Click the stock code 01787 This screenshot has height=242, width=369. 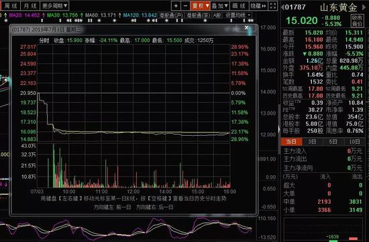295,7
